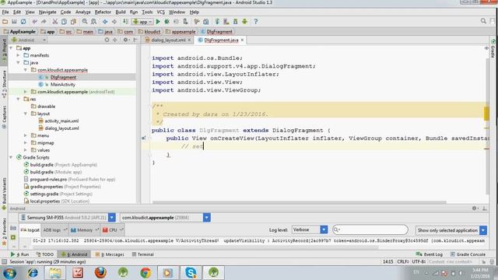Click the Open folder toolbar icon
Image resolution: width=498 pixels, height=280 pixels.
[x=5, y=22]
